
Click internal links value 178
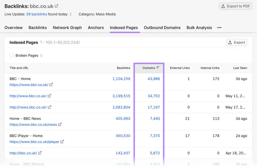click(216, 135)
